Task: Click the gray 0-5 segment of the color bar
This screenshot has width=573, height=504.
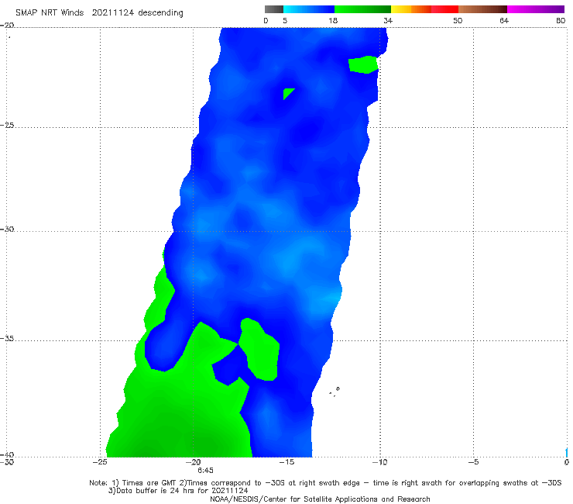Action: pos(274,9)
